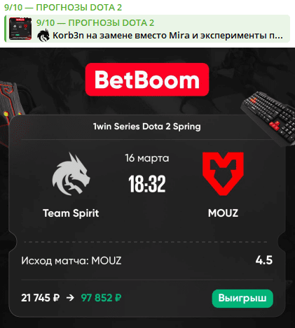Image resolution: width=295 pixels, height=328 pixels.
Task: Open the channel title 9/10 — ПРОГНОЗЫ DOTA 2
Action: click(x=63, y=8)
